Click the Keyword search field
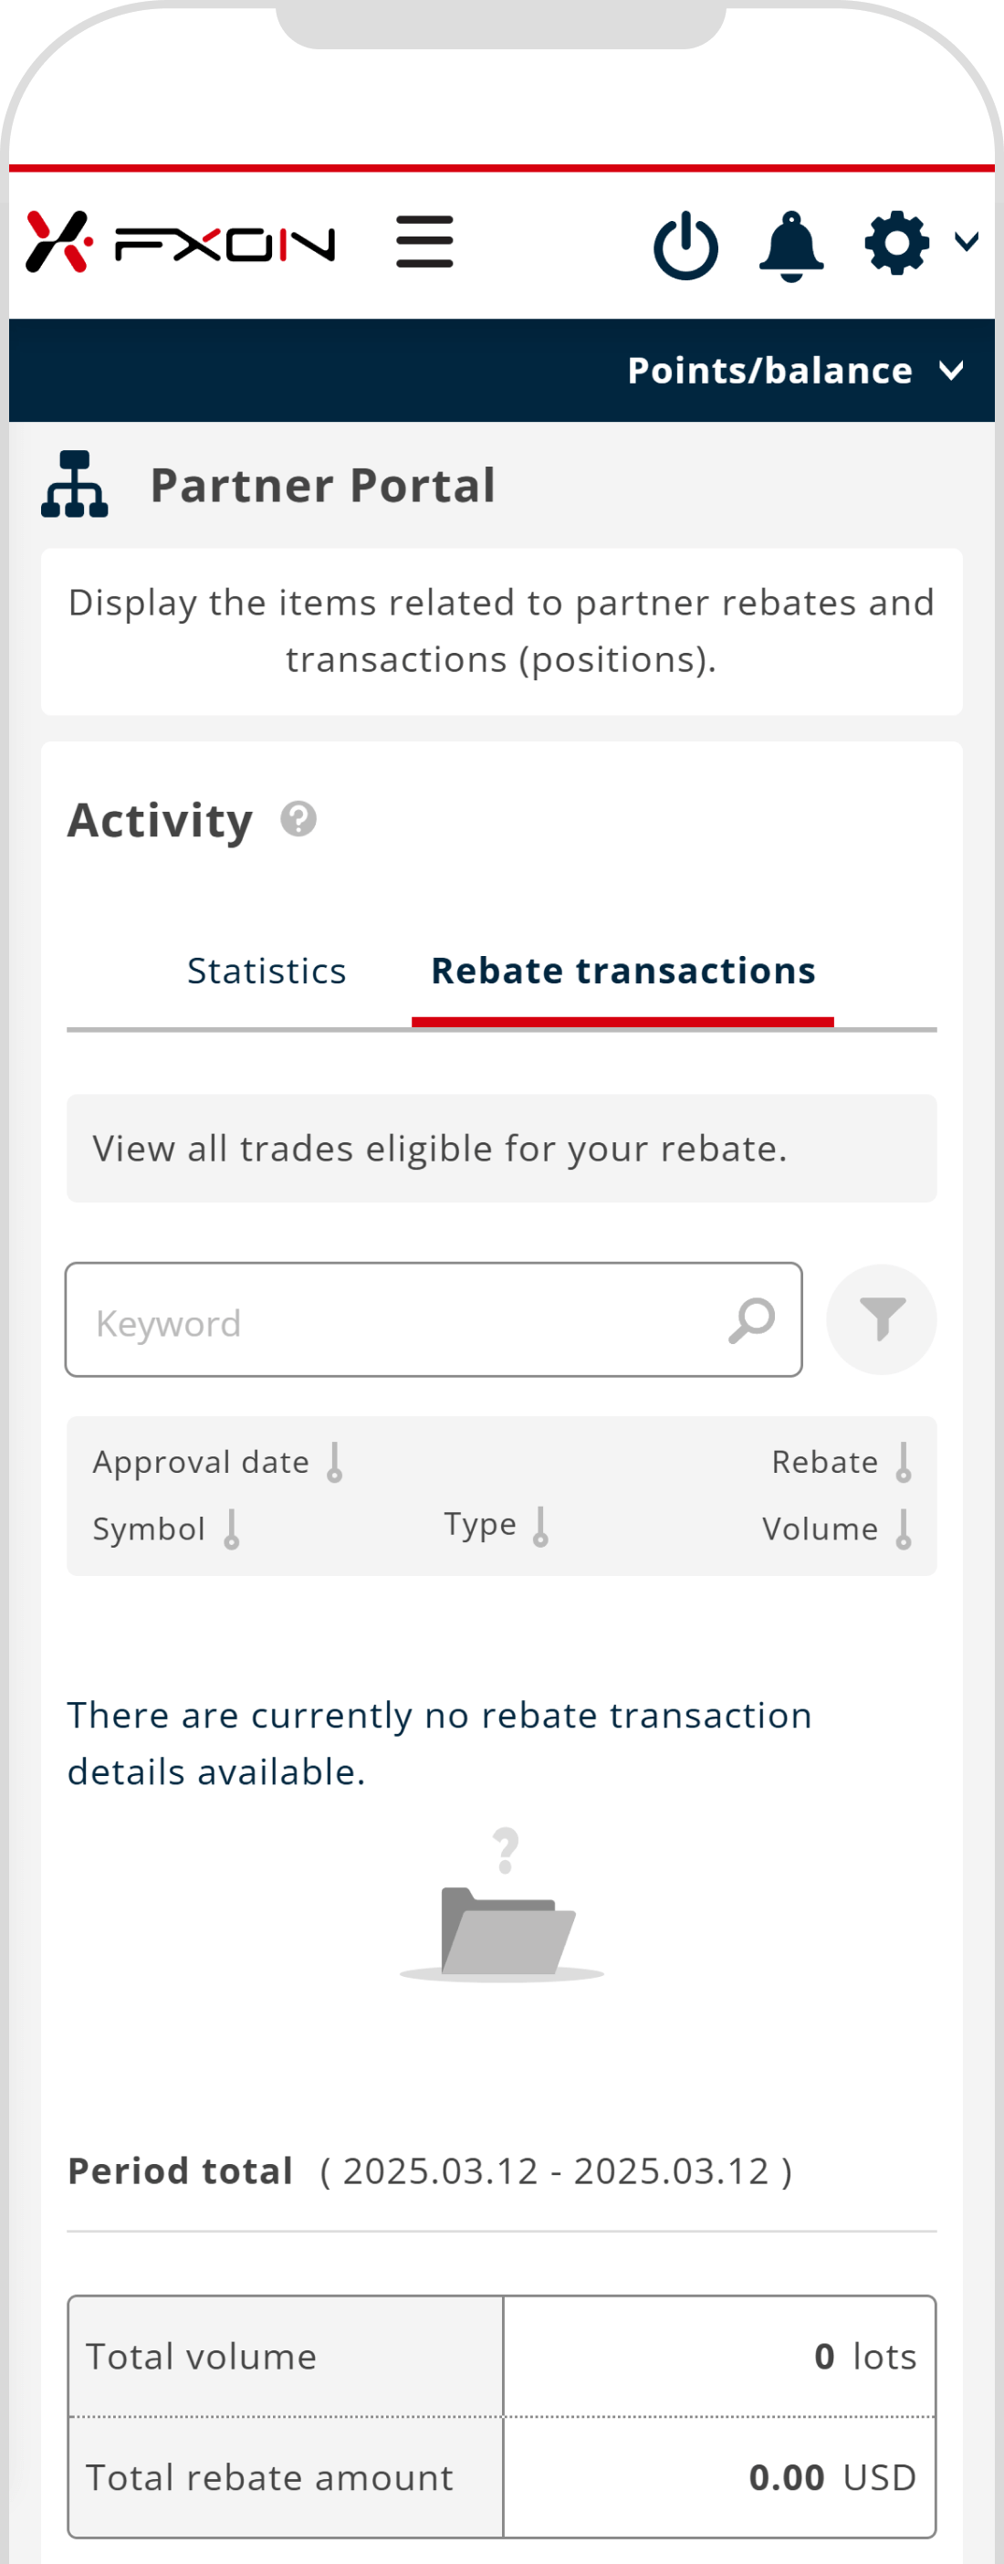The width and height of the screenshot is (1004, 2564). (398, 1321)
